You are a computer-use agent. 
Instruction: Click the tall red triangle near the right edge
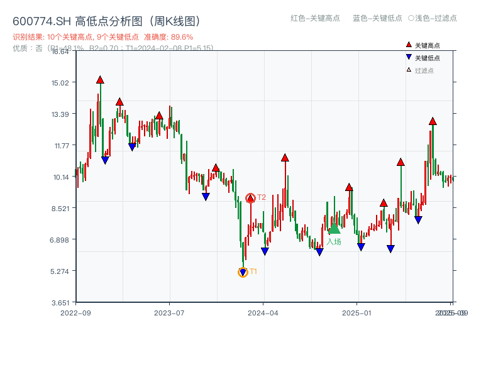click(x=433, y=119)
